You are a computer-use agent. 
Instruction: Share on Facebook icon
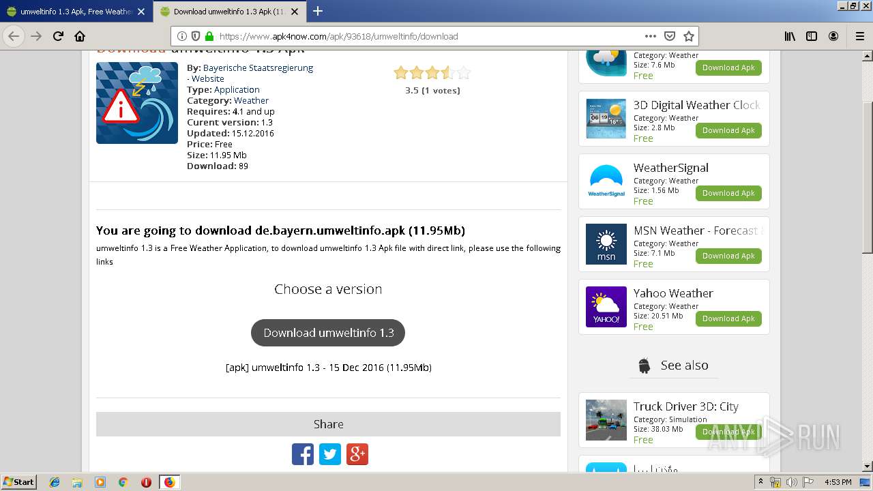[303, 454]
